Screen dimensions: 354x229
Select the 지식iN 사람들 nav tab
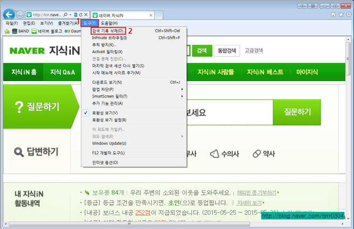click(216, 72)
